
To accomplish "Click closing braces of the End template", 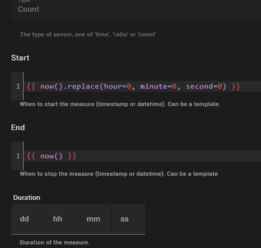I will tap(72, 156).
